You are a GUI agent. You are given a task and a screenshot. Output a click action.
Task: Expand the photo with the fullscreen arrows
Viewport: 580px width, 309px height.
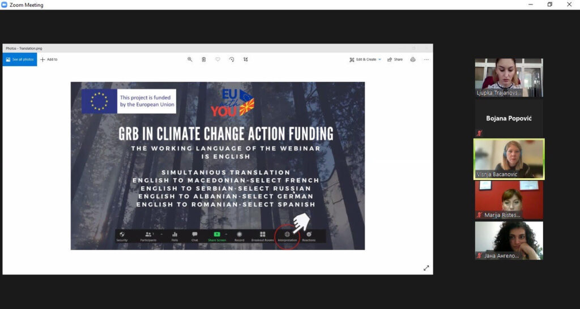[x=427, y=268]
